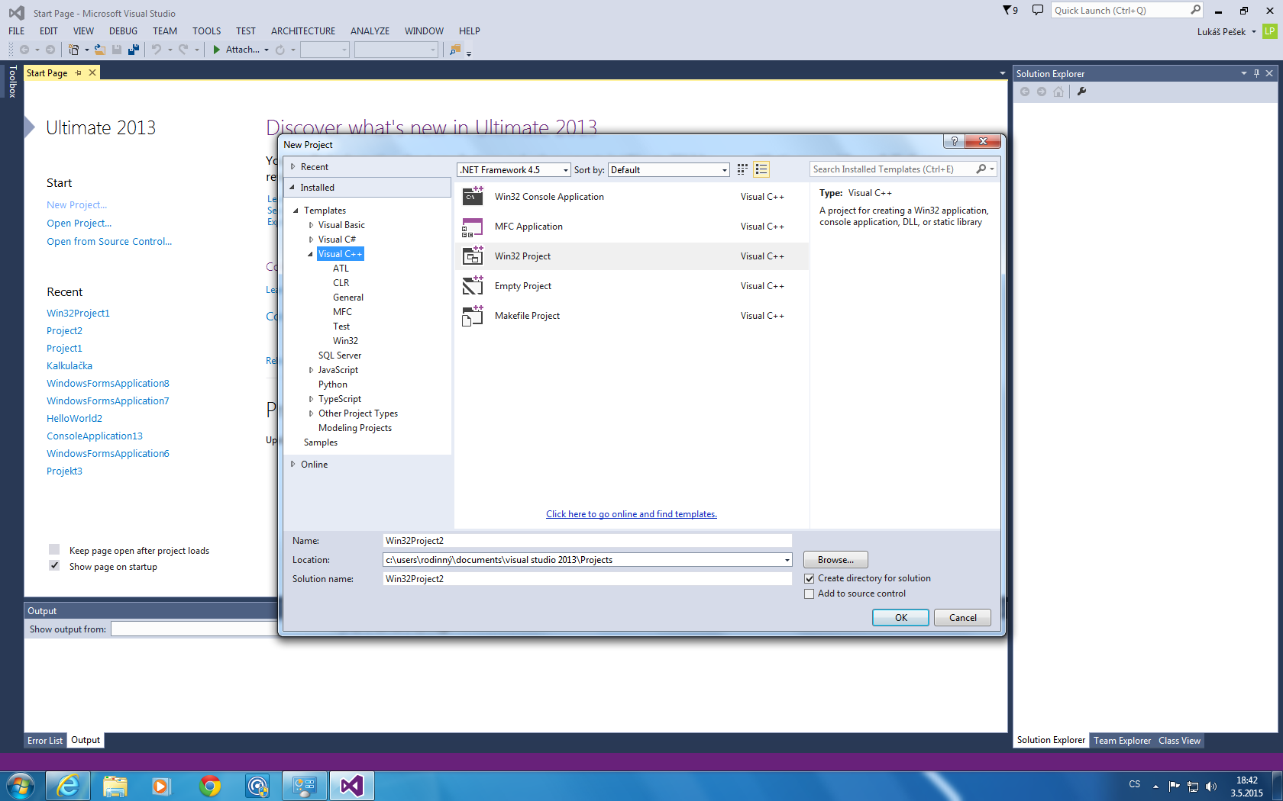Click the New Project toolbar icon
The width and height of the screenshot is (1283, 801).
73,50
